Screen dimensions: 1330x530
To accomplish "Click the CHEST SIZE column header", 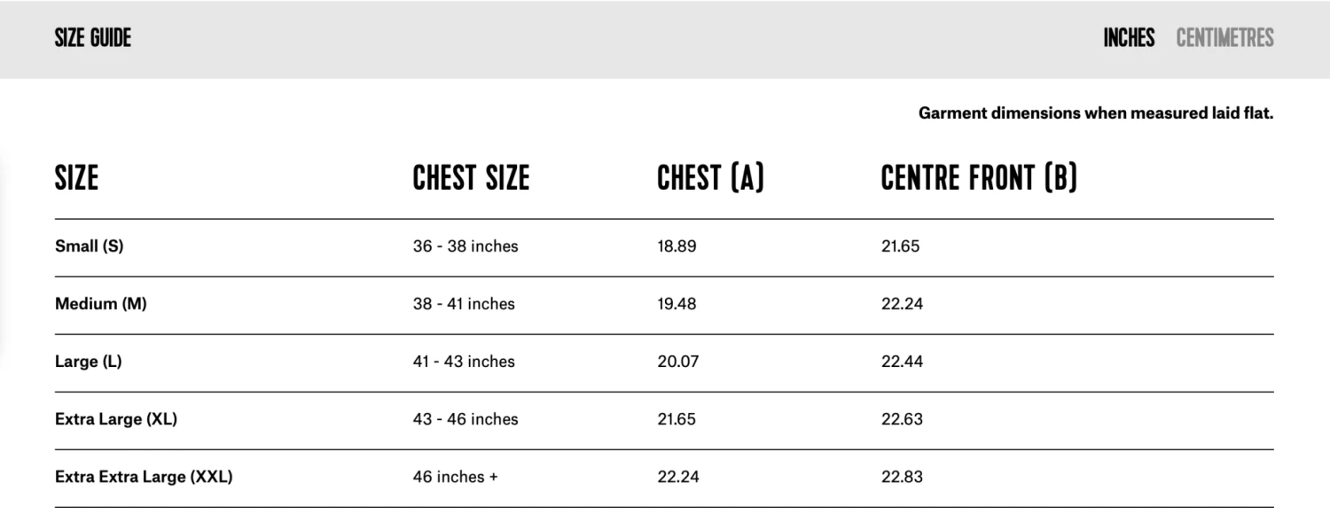I will click(x=470, y=177).
